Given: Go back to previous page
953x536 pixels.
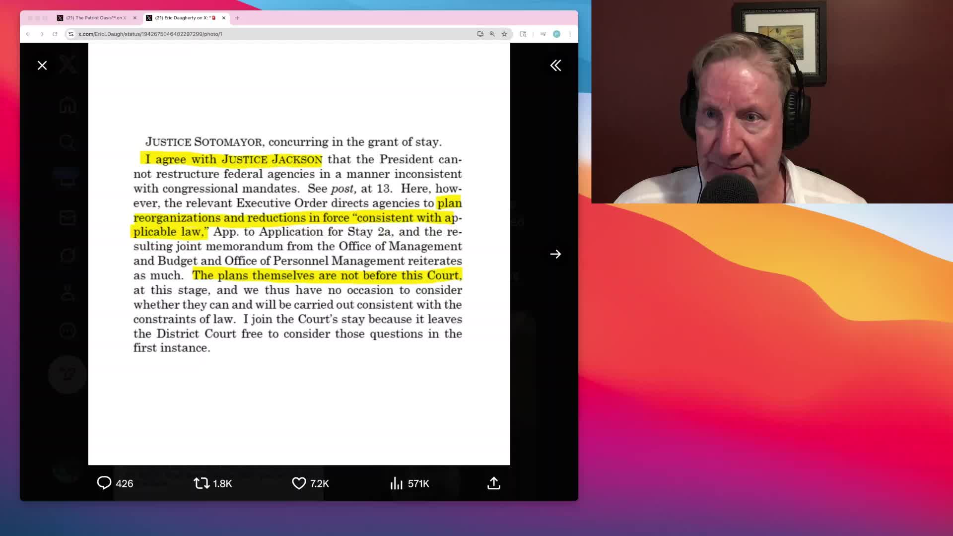Looking at the screenshot, I should [28, 34].
